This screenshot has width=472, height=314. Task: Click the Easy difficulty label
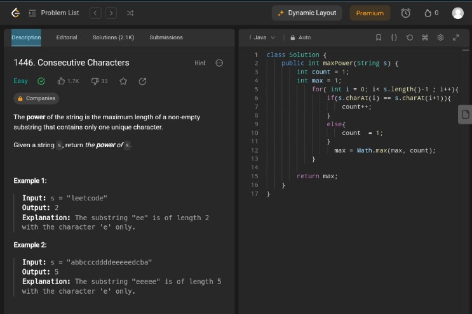tap(20, 81)
